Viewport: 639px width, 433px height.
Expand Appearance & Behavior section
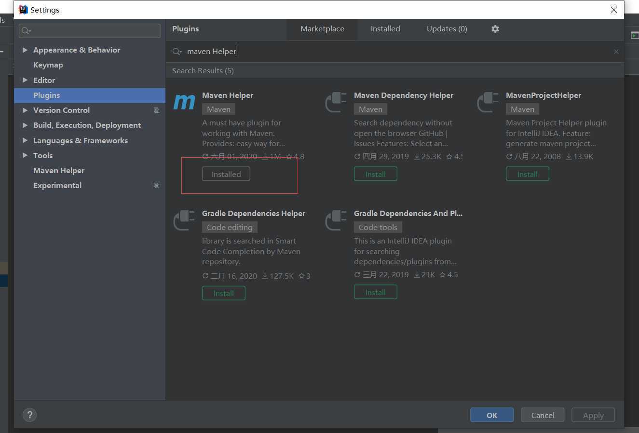(x=25, y=50)
